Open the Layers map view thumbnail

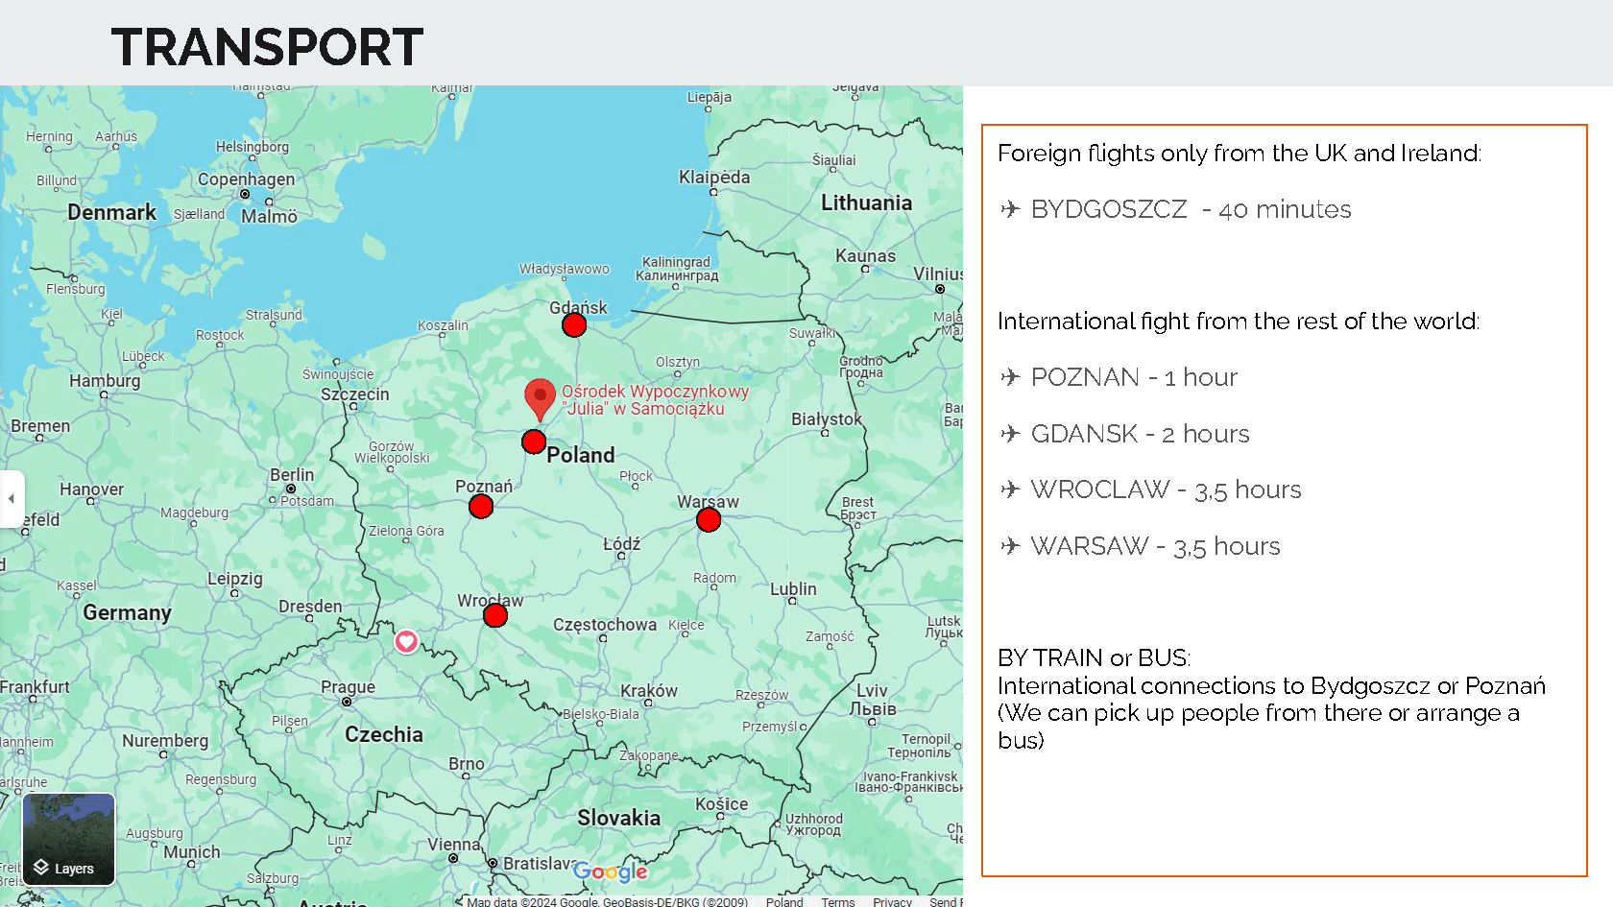click(68, 839)
